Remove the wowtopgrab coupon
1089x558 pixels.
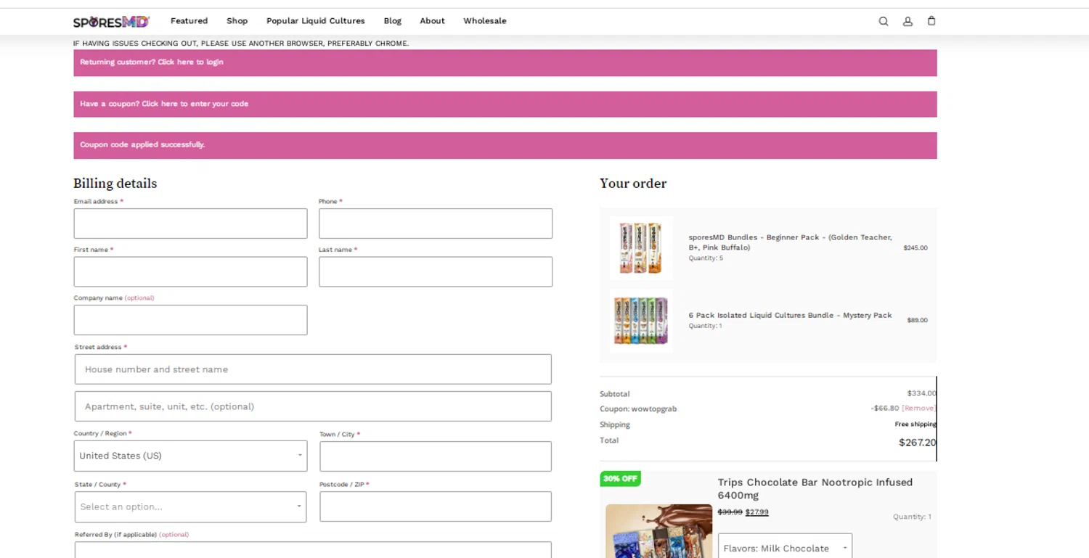918,409
